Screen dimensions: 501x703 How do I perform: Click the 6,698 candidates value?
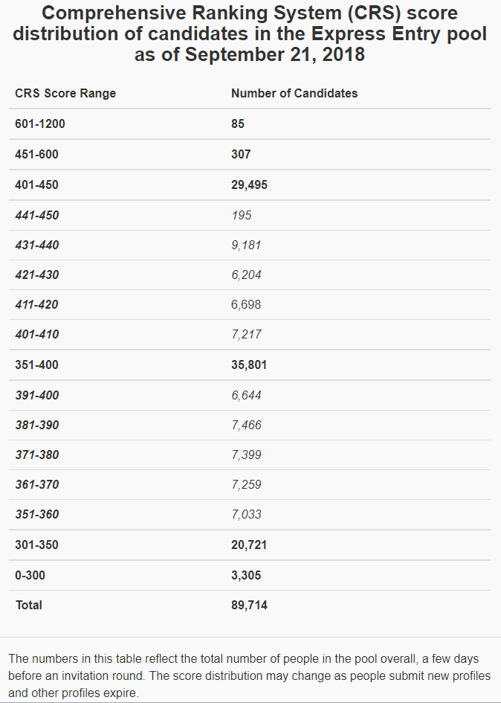pos(246,305)
